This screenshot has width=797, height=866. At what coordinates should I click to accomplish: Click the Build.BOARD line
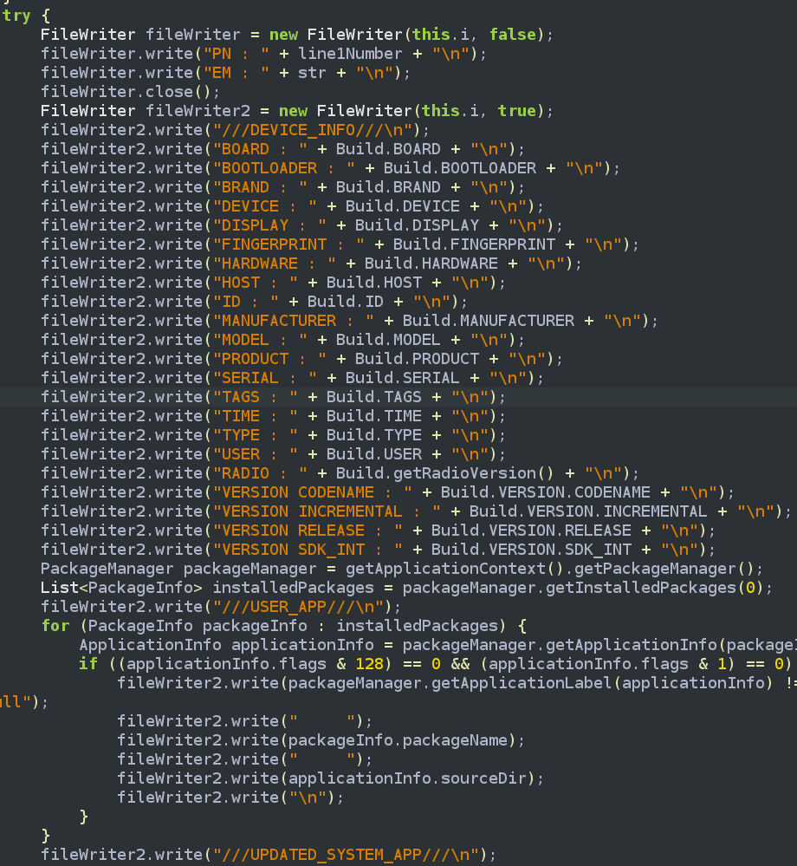[x=282, y=148]
